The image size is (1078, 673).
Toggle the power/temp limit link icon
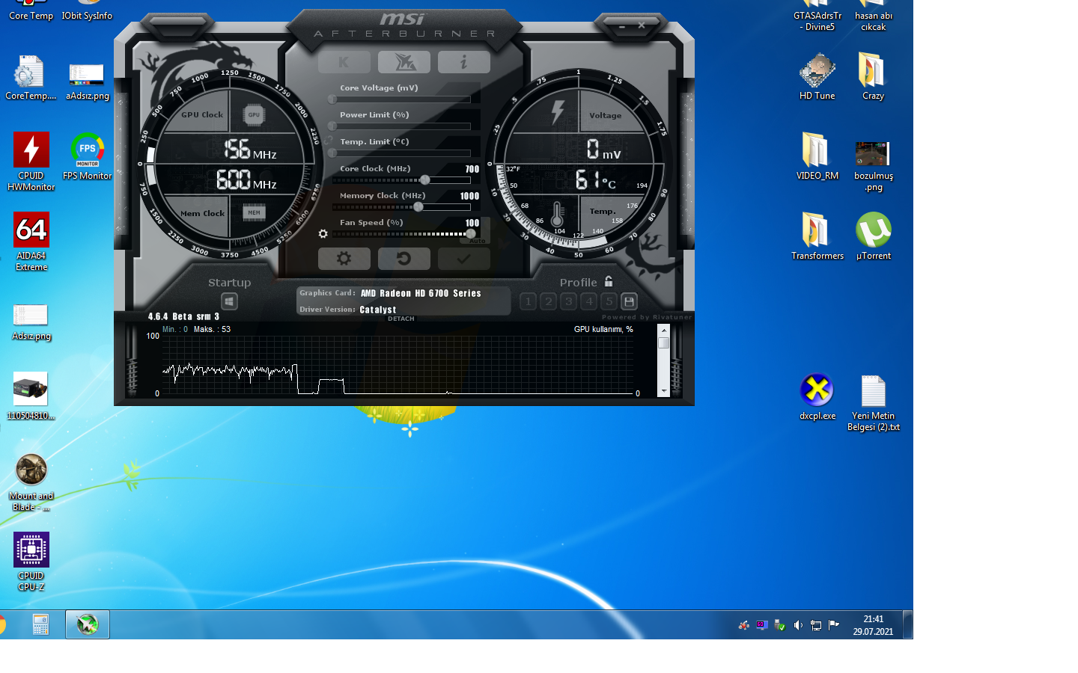329,140
